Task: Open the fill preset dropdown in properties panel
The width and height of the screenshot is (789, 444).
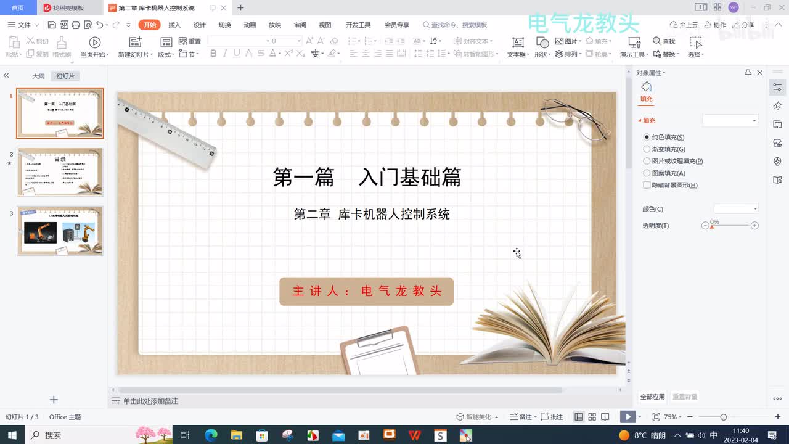Action: pyautogui.click(x=730, y=121)
